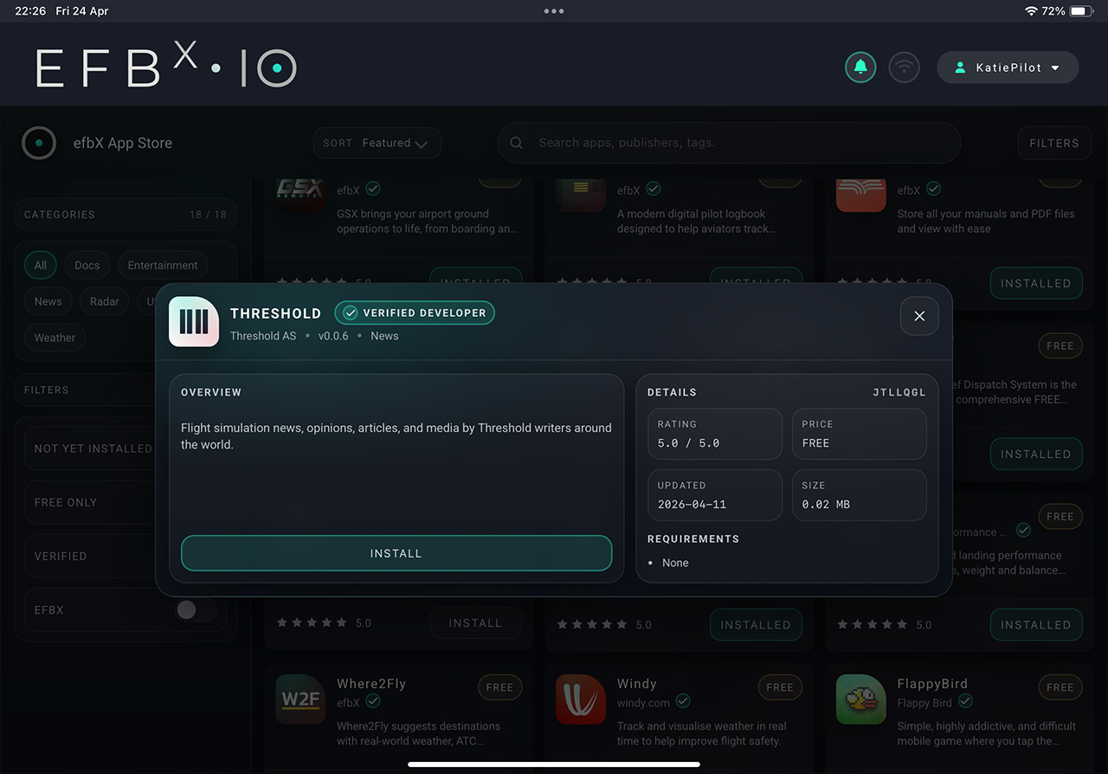Click the Verified Developer badge
Image resolution: width=1108 pixels, height=774 pixels.
[x=415, y=313]
